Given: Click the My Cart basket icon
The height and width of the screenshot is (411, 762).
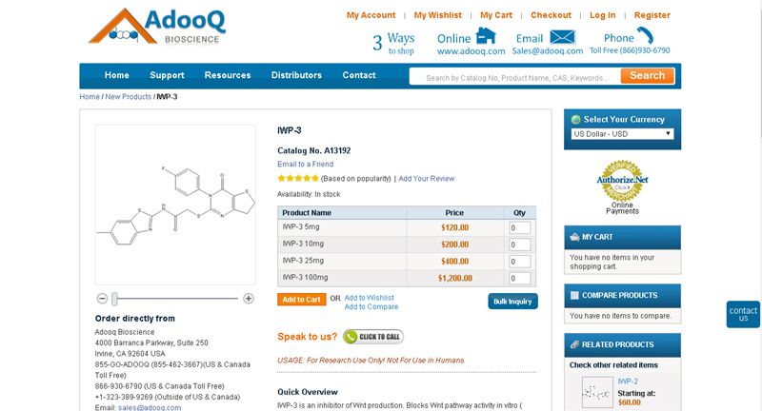Looking at the screenshot, I should [x=574, y=237].
